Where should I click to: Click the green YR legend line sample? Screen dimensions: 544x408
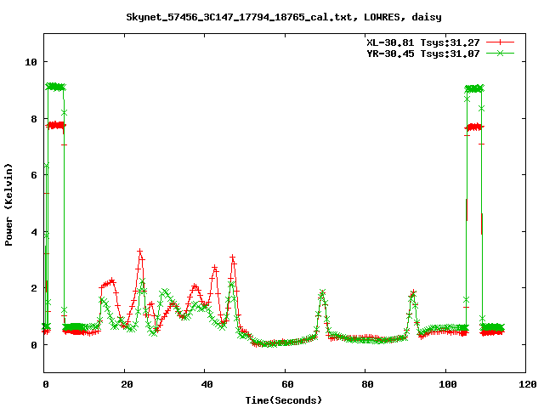pos(500,53)
